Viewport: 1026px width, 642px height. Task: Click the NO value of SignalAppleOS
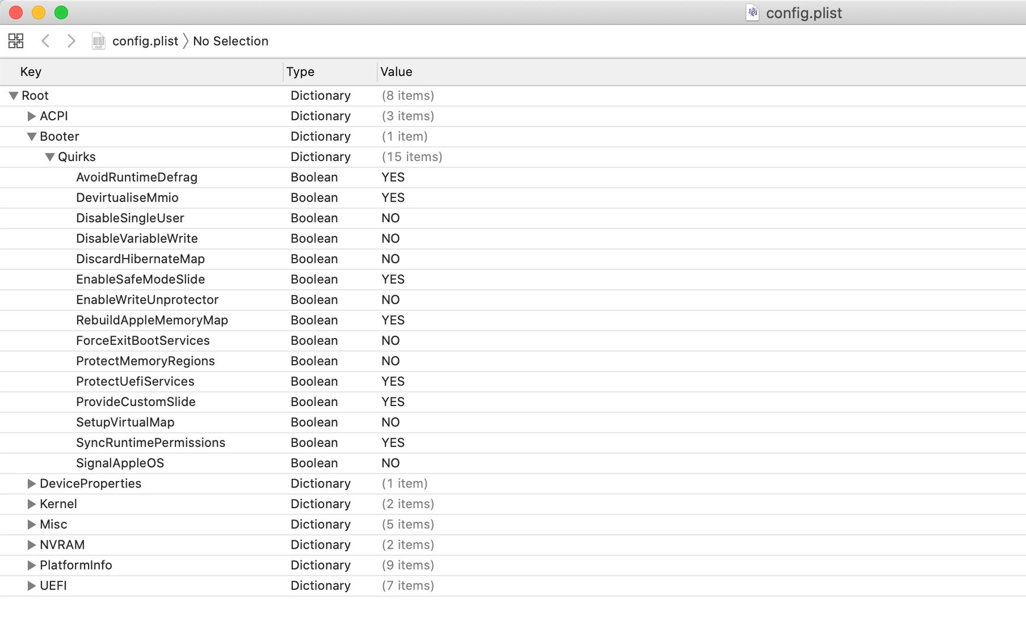click(x=391, y=463)
